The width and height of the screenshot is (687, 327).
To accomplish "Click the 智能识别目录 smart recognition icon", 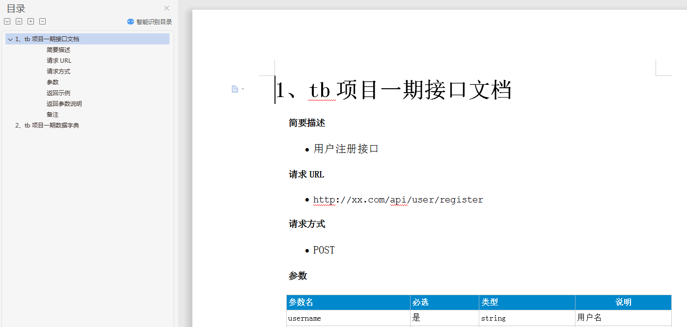I will pyautogui.click(x=130, y=21).
